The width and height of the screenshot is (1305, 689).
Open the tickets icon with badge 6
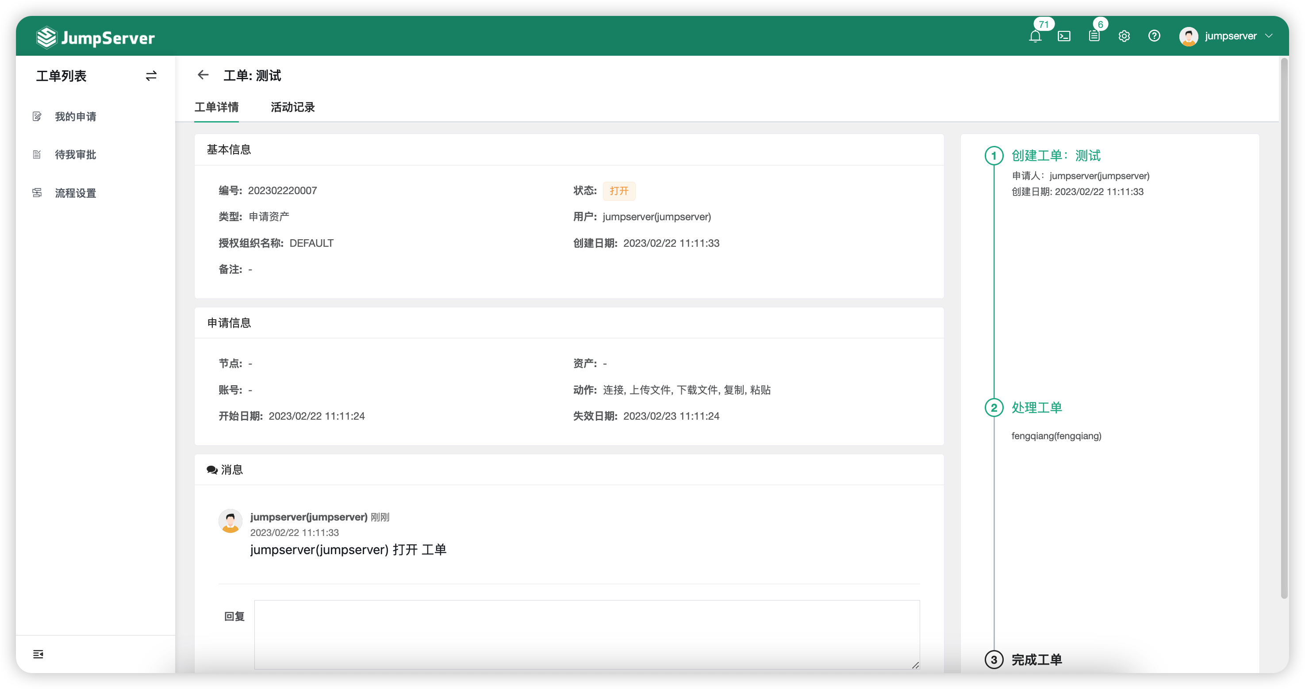[1094, 36]
